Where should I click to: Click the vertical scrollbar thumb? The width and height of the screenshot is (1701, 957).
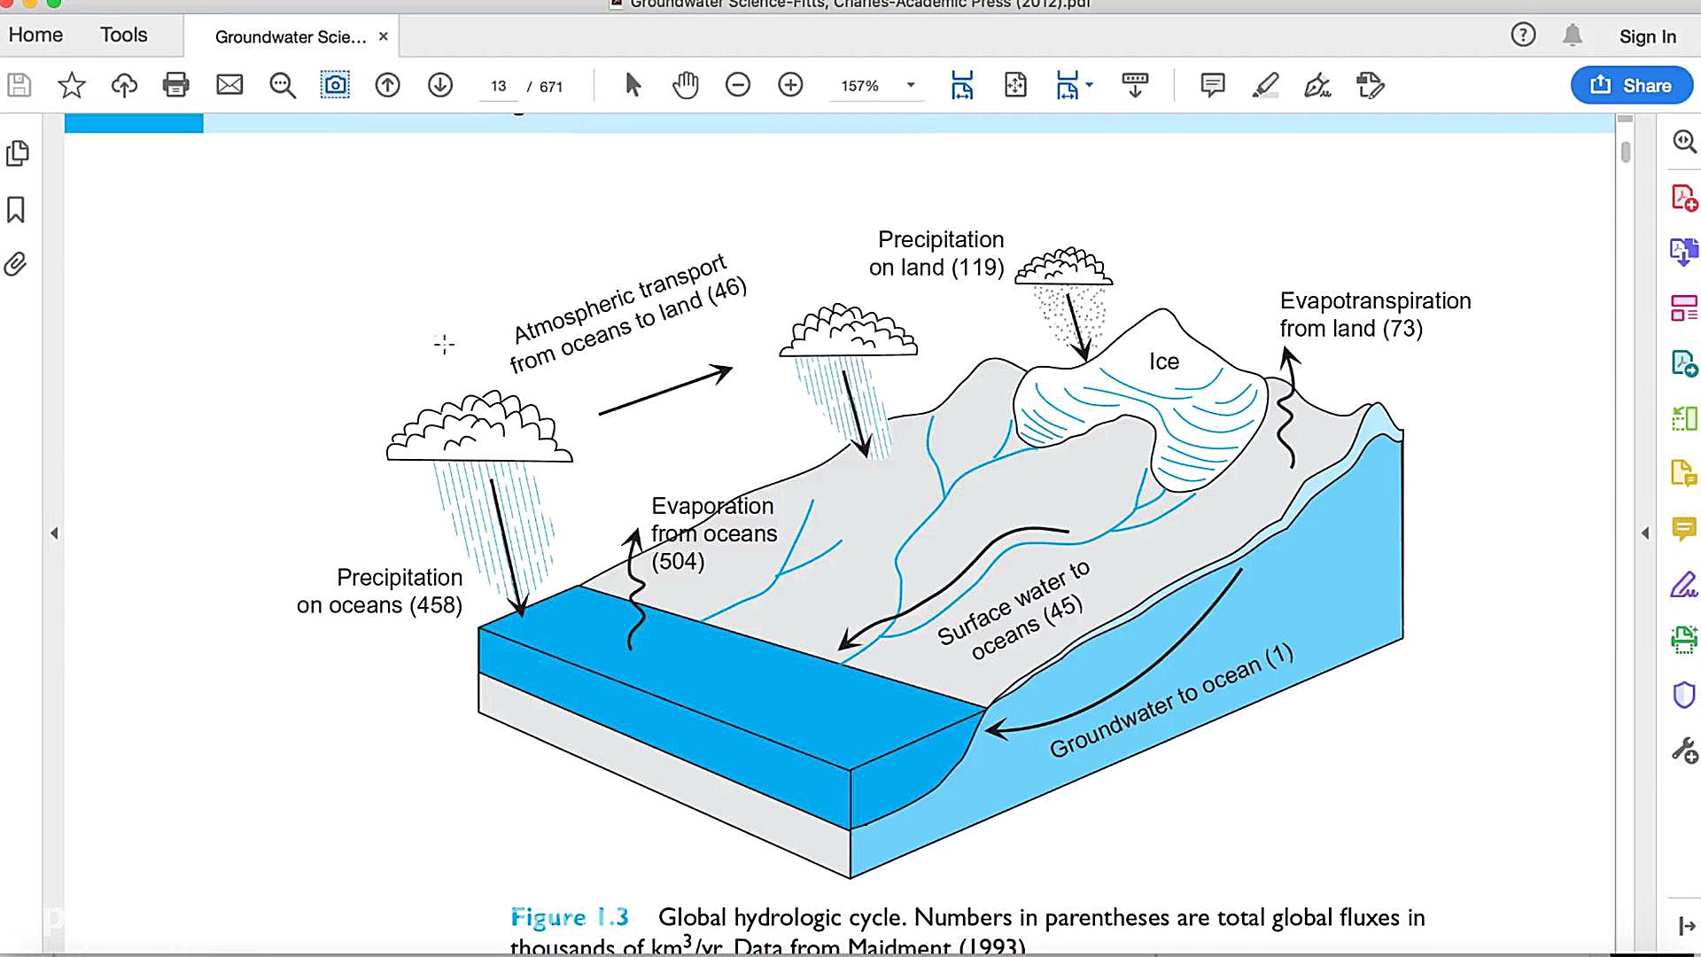1626,152
